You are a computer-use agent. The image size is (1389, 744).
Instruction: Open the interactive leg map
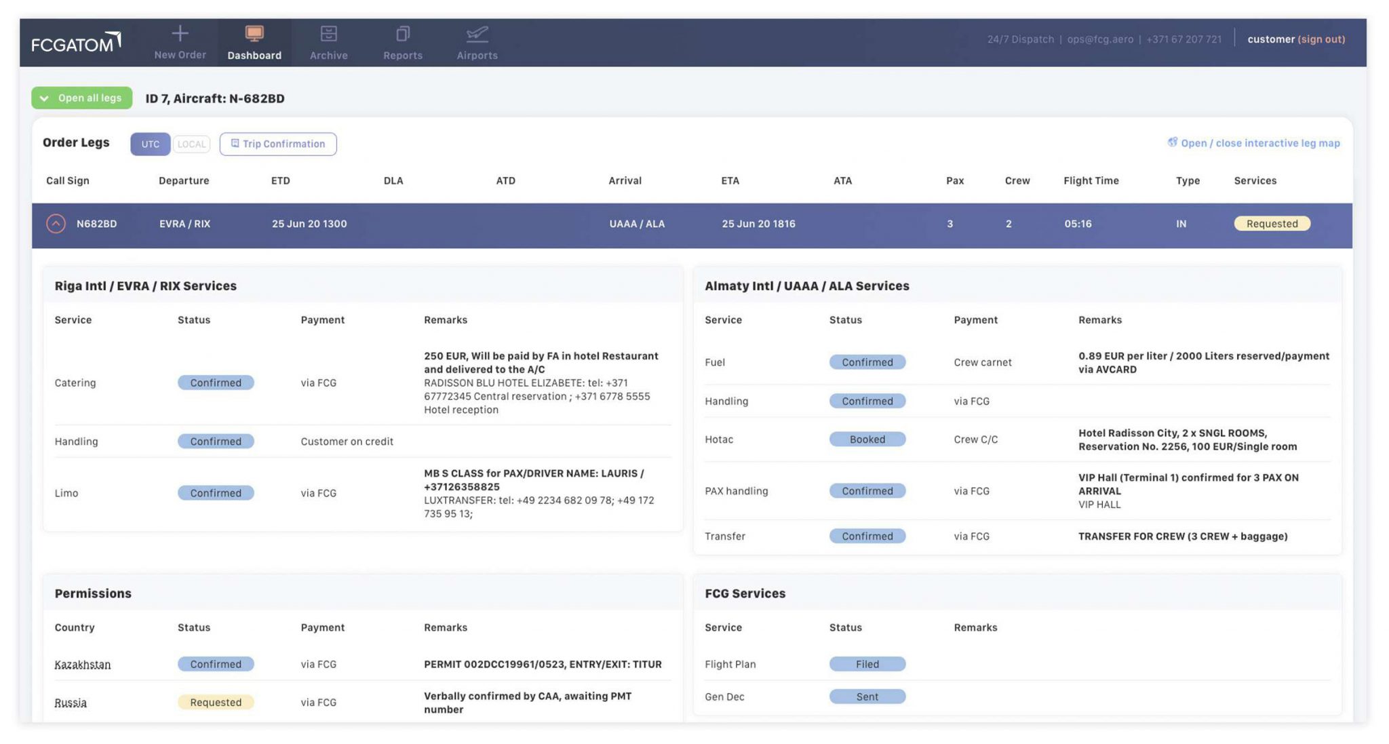(x=1260, y=142)
